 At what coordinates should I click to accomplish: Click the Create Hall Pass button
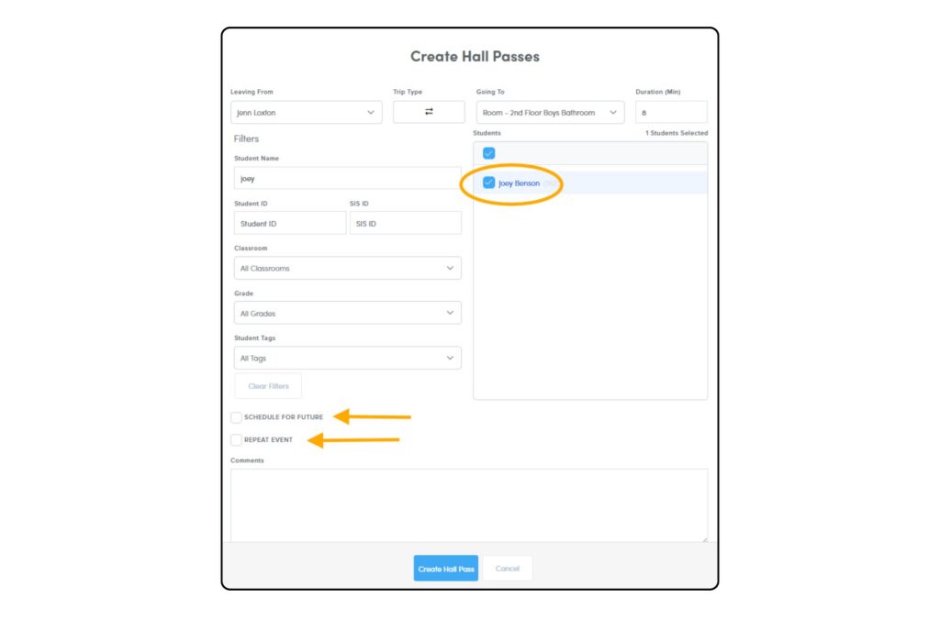pos(445,569)
